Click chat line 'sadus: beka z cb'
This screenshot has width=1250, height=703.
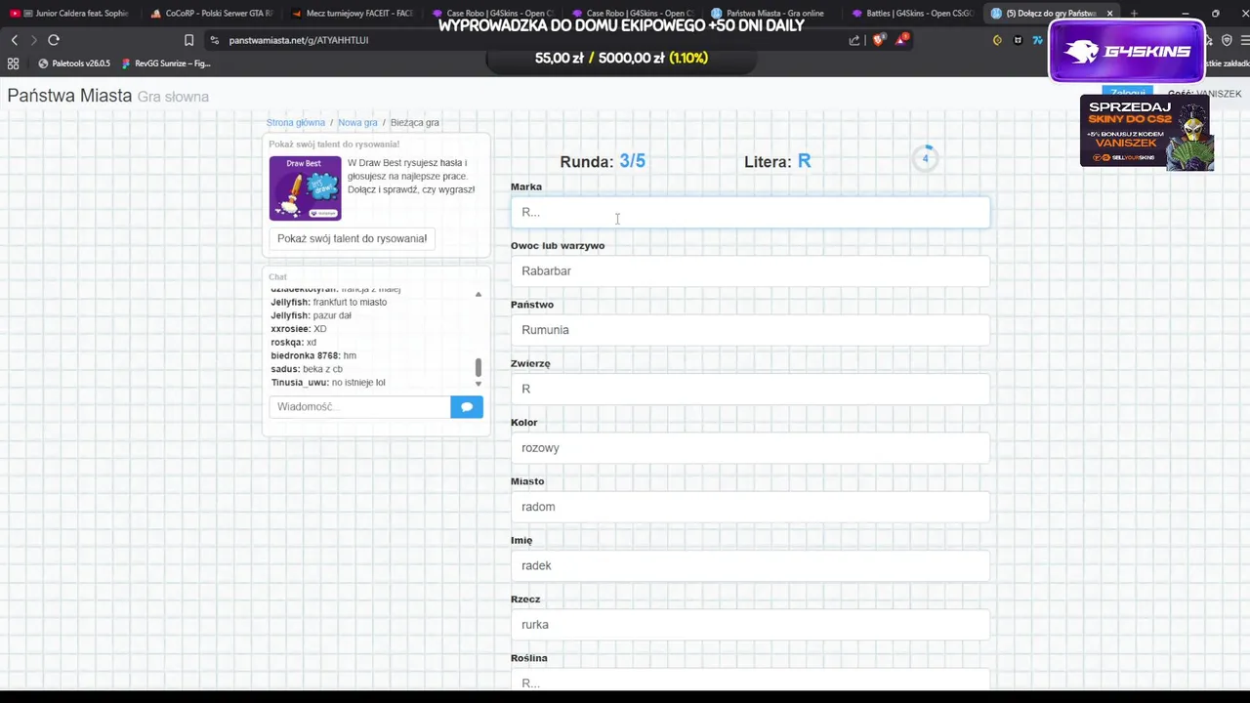(307, 369)
